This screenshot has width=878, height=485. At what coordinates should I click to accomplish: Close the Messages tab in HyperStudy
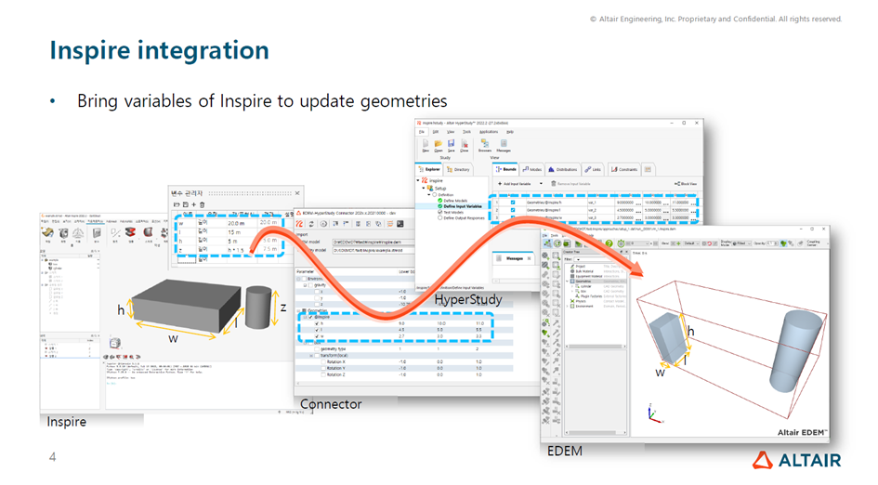530,258
